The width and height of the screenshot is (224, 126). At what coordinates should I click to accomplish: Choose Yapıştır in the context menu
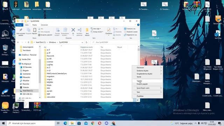tap(148, 81)
